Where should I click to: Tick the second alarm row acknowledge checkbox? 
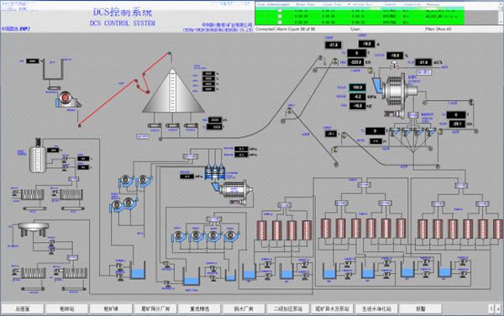pyautogui.click(x=280, y=16)
